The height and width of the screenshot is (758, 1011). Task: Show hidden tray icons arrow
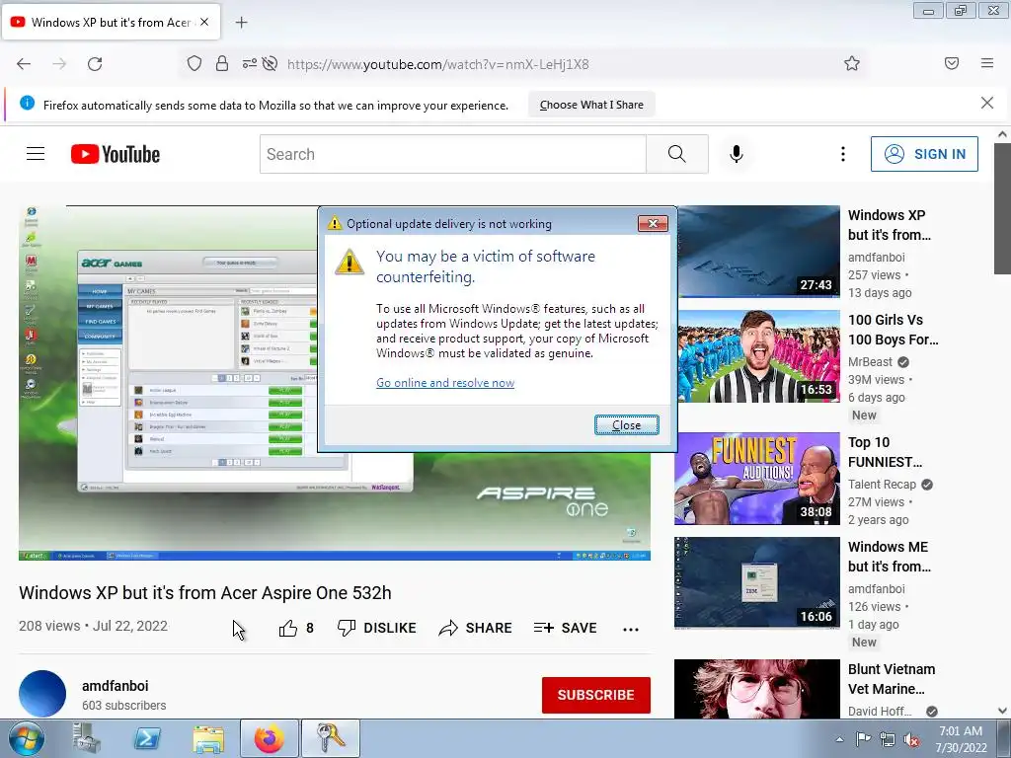click(839, 739)
